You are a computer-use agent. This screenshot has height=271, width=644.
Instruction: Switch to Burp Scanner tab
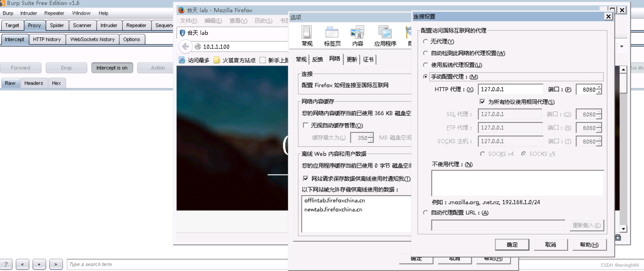click(x=82, y=25)
